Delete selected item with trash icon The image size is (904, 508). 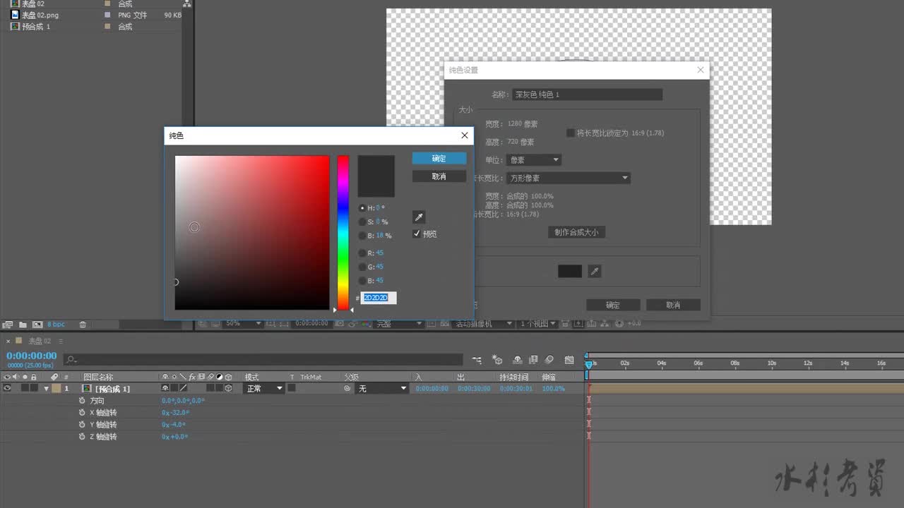(x=83, y=325)
